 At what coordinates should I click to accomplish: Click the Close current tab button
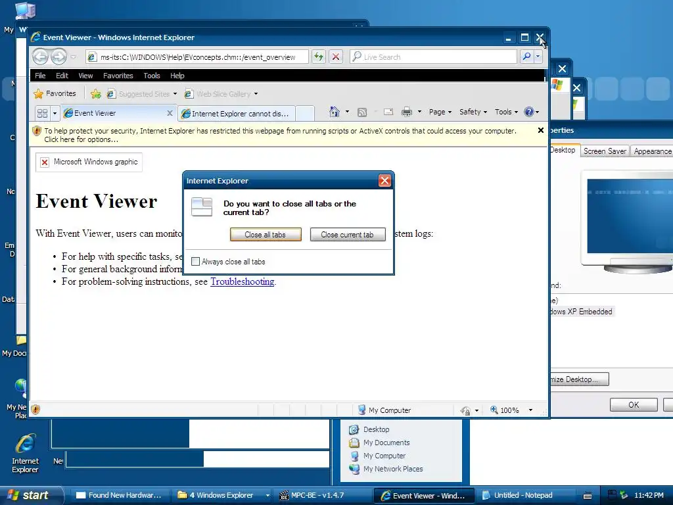[x=347, y=235]
